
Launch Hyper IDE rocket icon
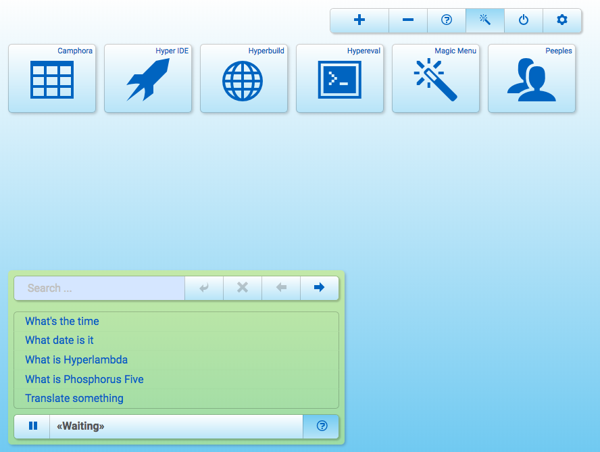pos(148,78)
